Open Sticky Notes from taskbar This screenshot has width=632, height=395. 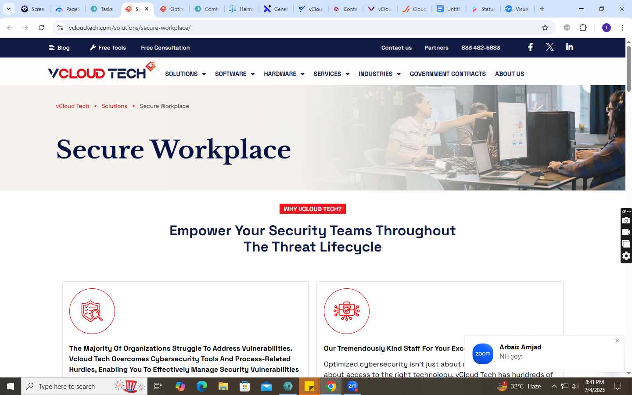pos(309,386)
